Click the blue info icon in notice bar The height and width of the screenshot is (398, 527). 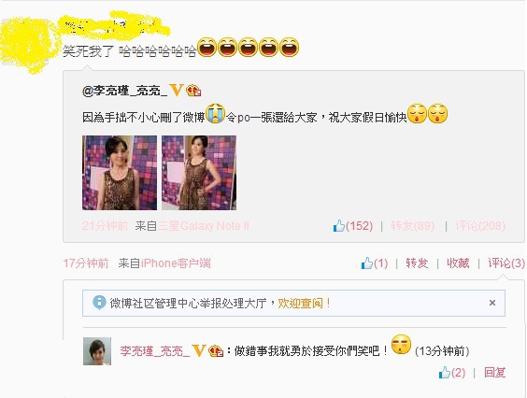[99, 303]
